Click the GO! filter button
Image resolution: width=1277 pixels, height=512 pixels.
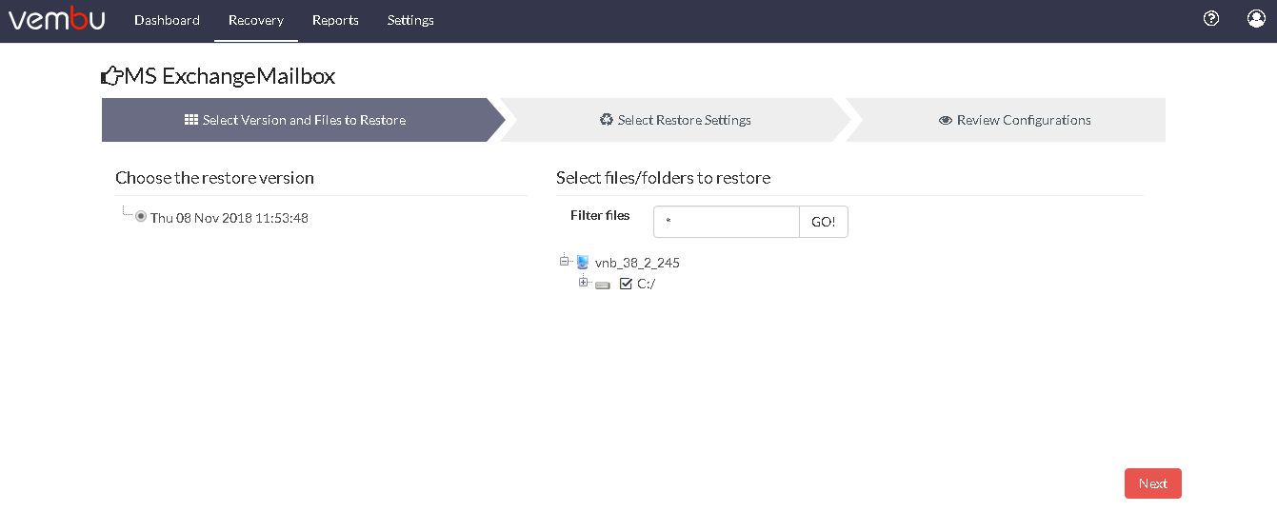tap(824, 222)
